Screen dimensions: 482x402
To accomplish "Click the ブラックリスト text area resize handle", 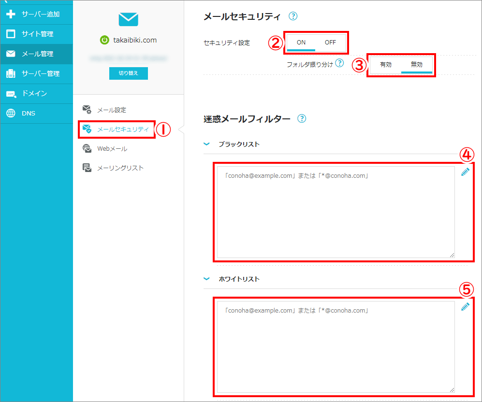I will tap(452, 255).
